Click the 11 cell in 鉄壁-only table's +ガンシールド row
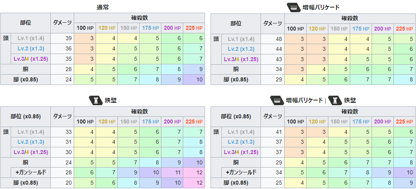416x189 pixels. pyautogui.click(x=172, y=173)
